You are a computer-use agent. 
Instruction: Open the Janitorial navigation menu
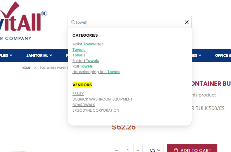coord(39,55)
